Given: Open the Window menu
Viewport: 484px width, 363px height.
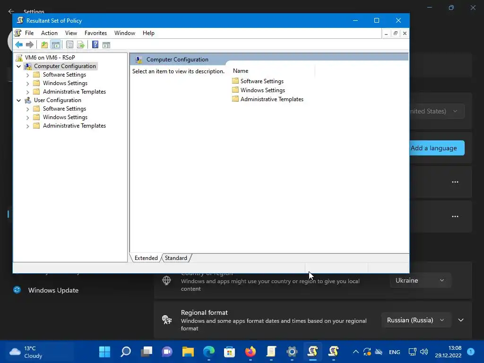Looking at the screenshot, I should (125, 33).
